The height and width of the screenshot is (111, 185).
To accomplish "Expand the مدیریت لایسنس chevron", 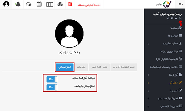I will 148,106.
